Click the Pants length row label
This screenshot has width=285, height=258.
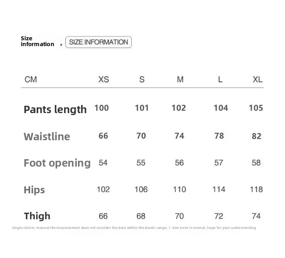tap(55, 109)
